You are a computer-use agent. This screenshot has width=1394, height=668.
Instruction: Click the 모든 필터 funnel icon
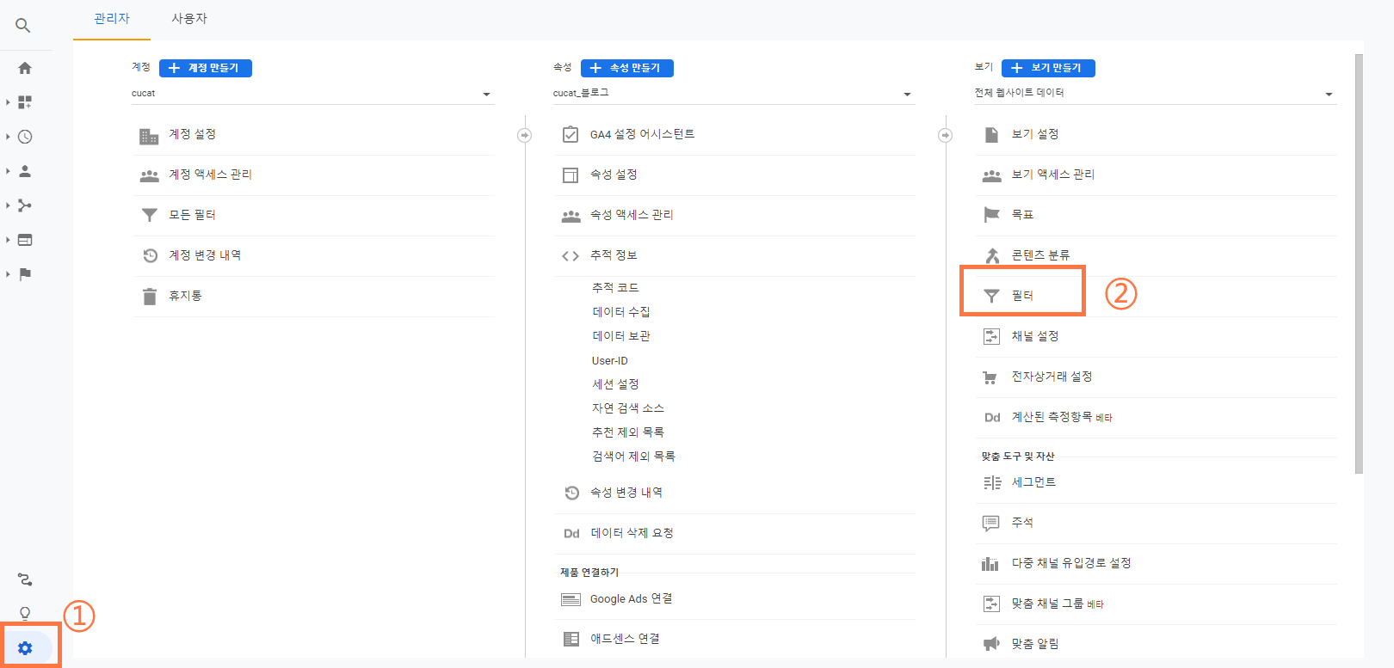(x=150, y=215)
